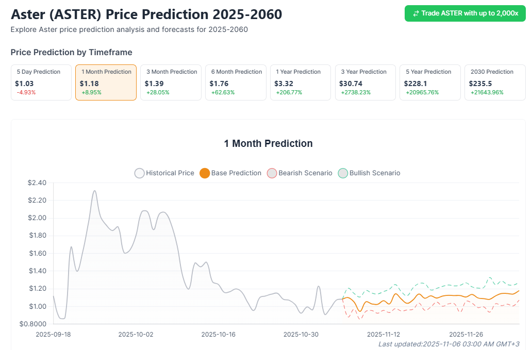This screenshot has height=350, width=532.
Task: Toggle the Base Prediction series label
Action: 236,173
